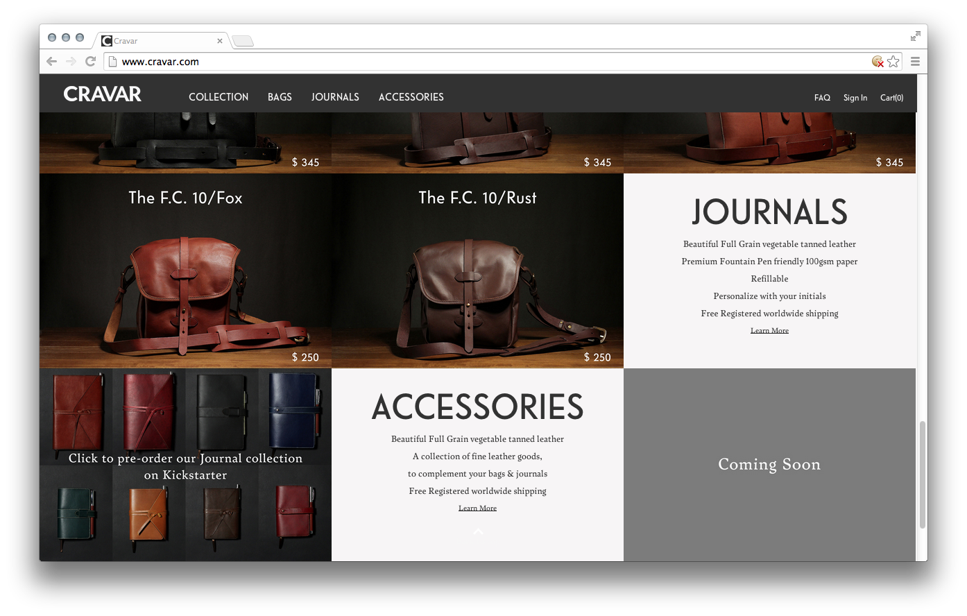The width and height of the screenshot is (967, 616).
Task: Click the blocked cookie icon in address bar
Action: click(878, 62)
